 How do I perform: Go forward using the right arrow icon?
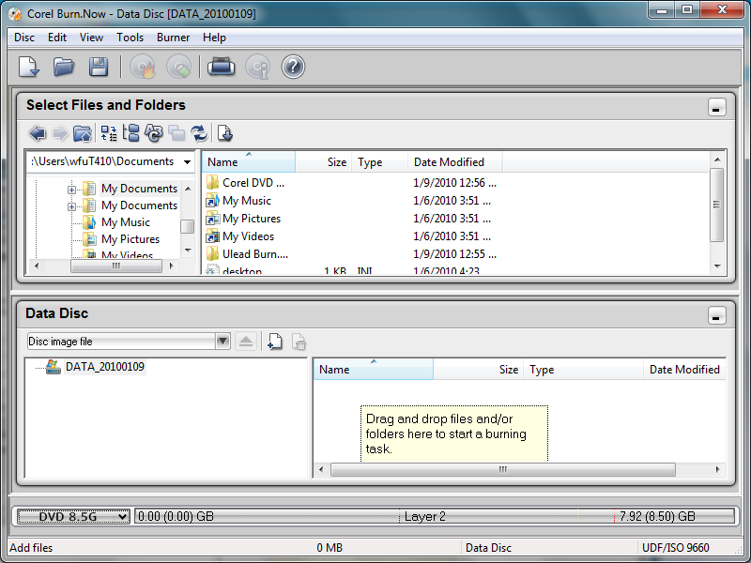pyautogui.click(x=60, y=133)
